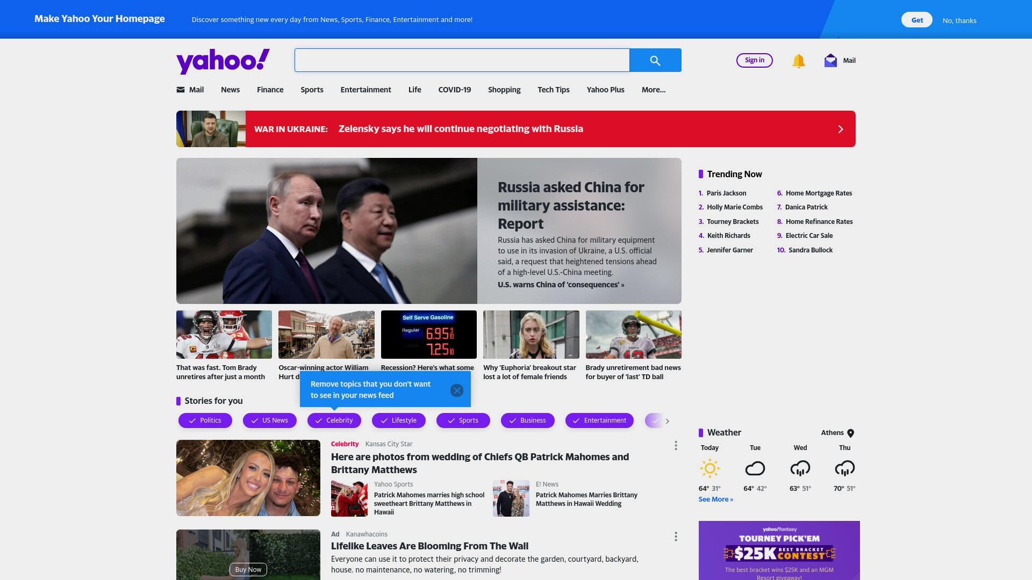This screenshot has width=1032, height=580.
Task: Open the Tom Brady unretires story thumbnail
Action: tap(224, 335)
